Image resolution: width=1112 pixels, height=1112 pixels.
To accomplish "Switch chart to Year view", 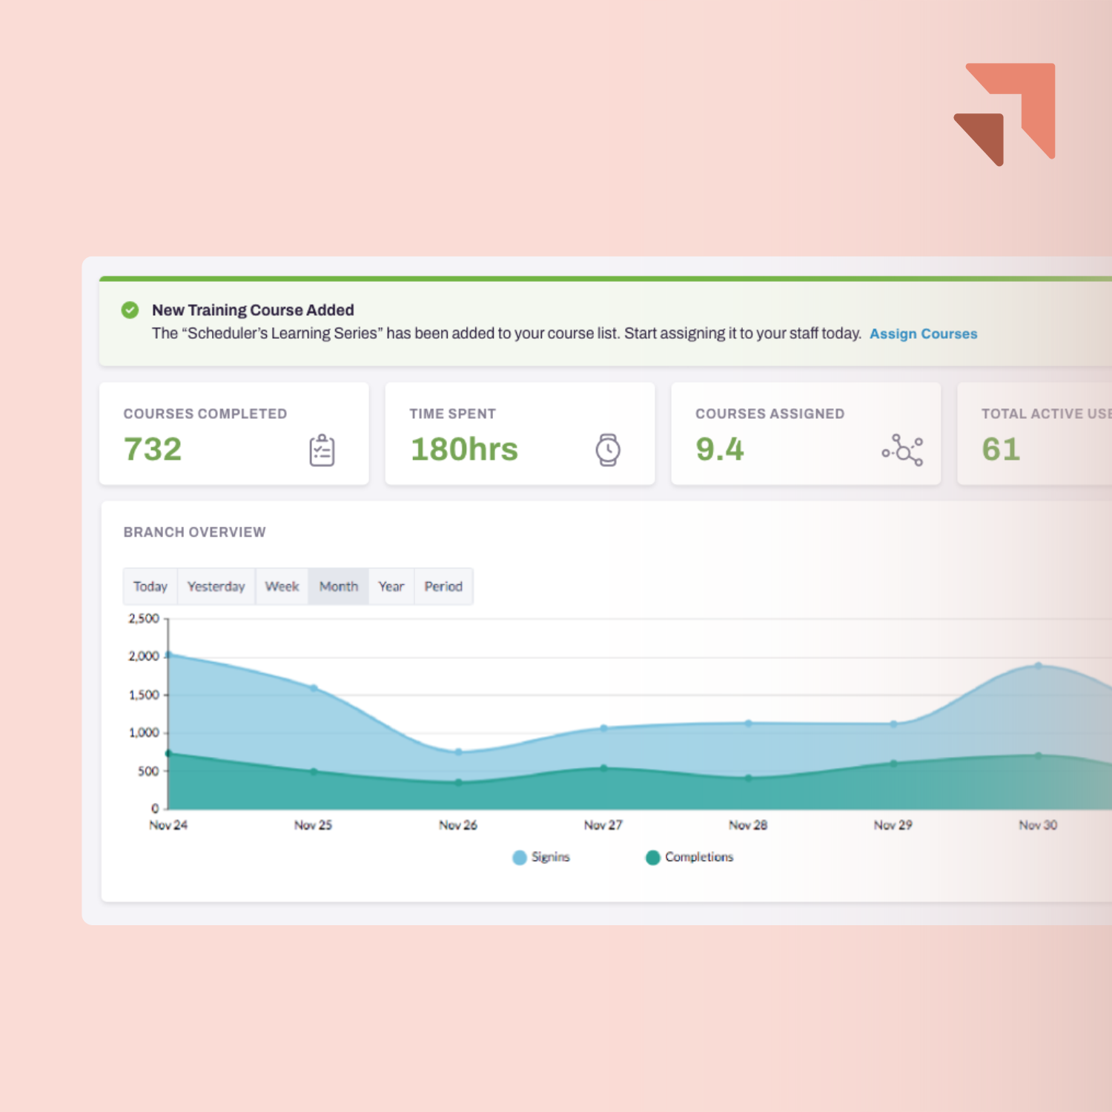I will pyautogui.click(x=391, y=586).
